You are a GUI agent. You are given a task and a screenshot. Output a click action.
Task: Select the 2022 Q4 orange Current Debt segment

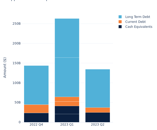point(36,109)
